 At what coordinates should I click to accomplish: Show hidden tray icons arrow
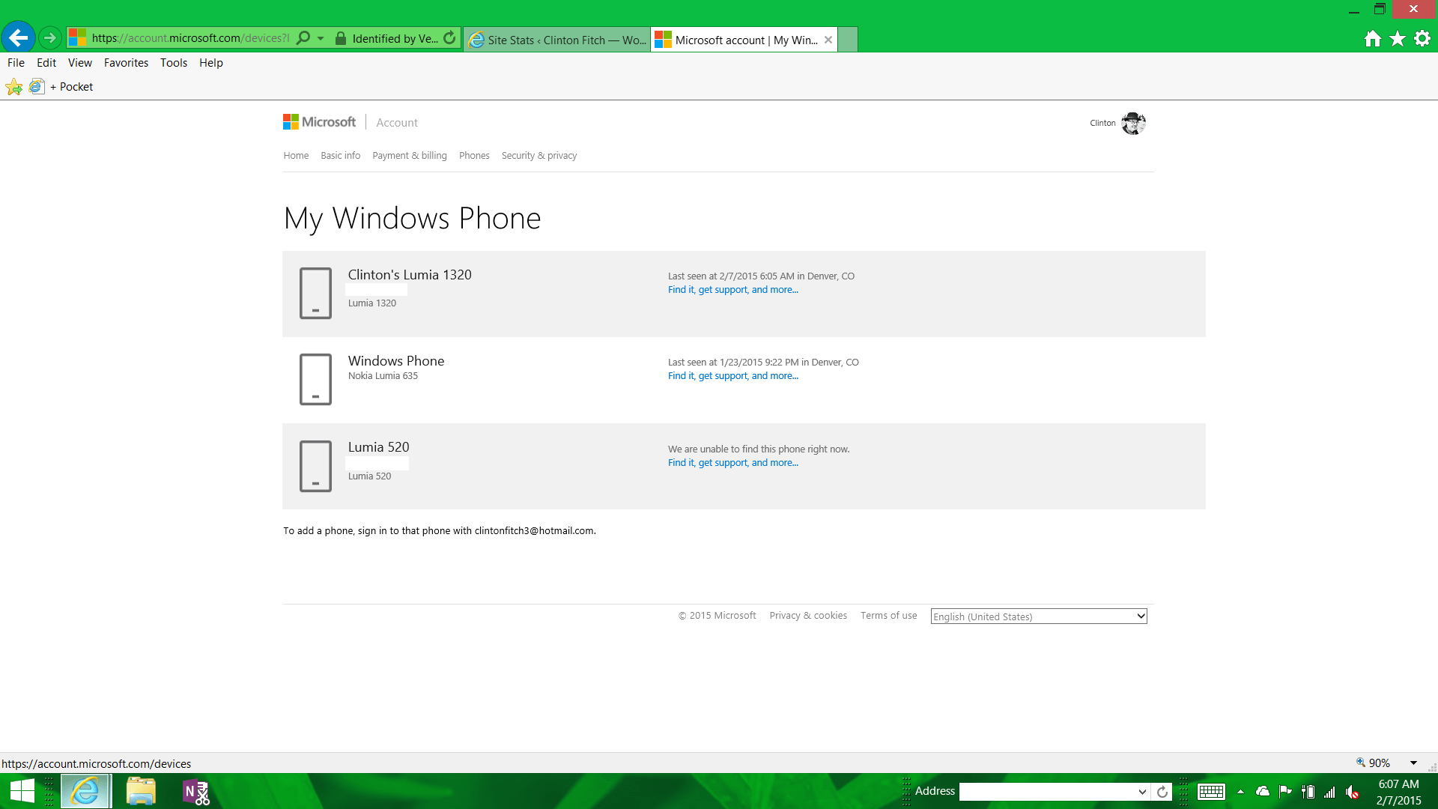click(1240, 792)
